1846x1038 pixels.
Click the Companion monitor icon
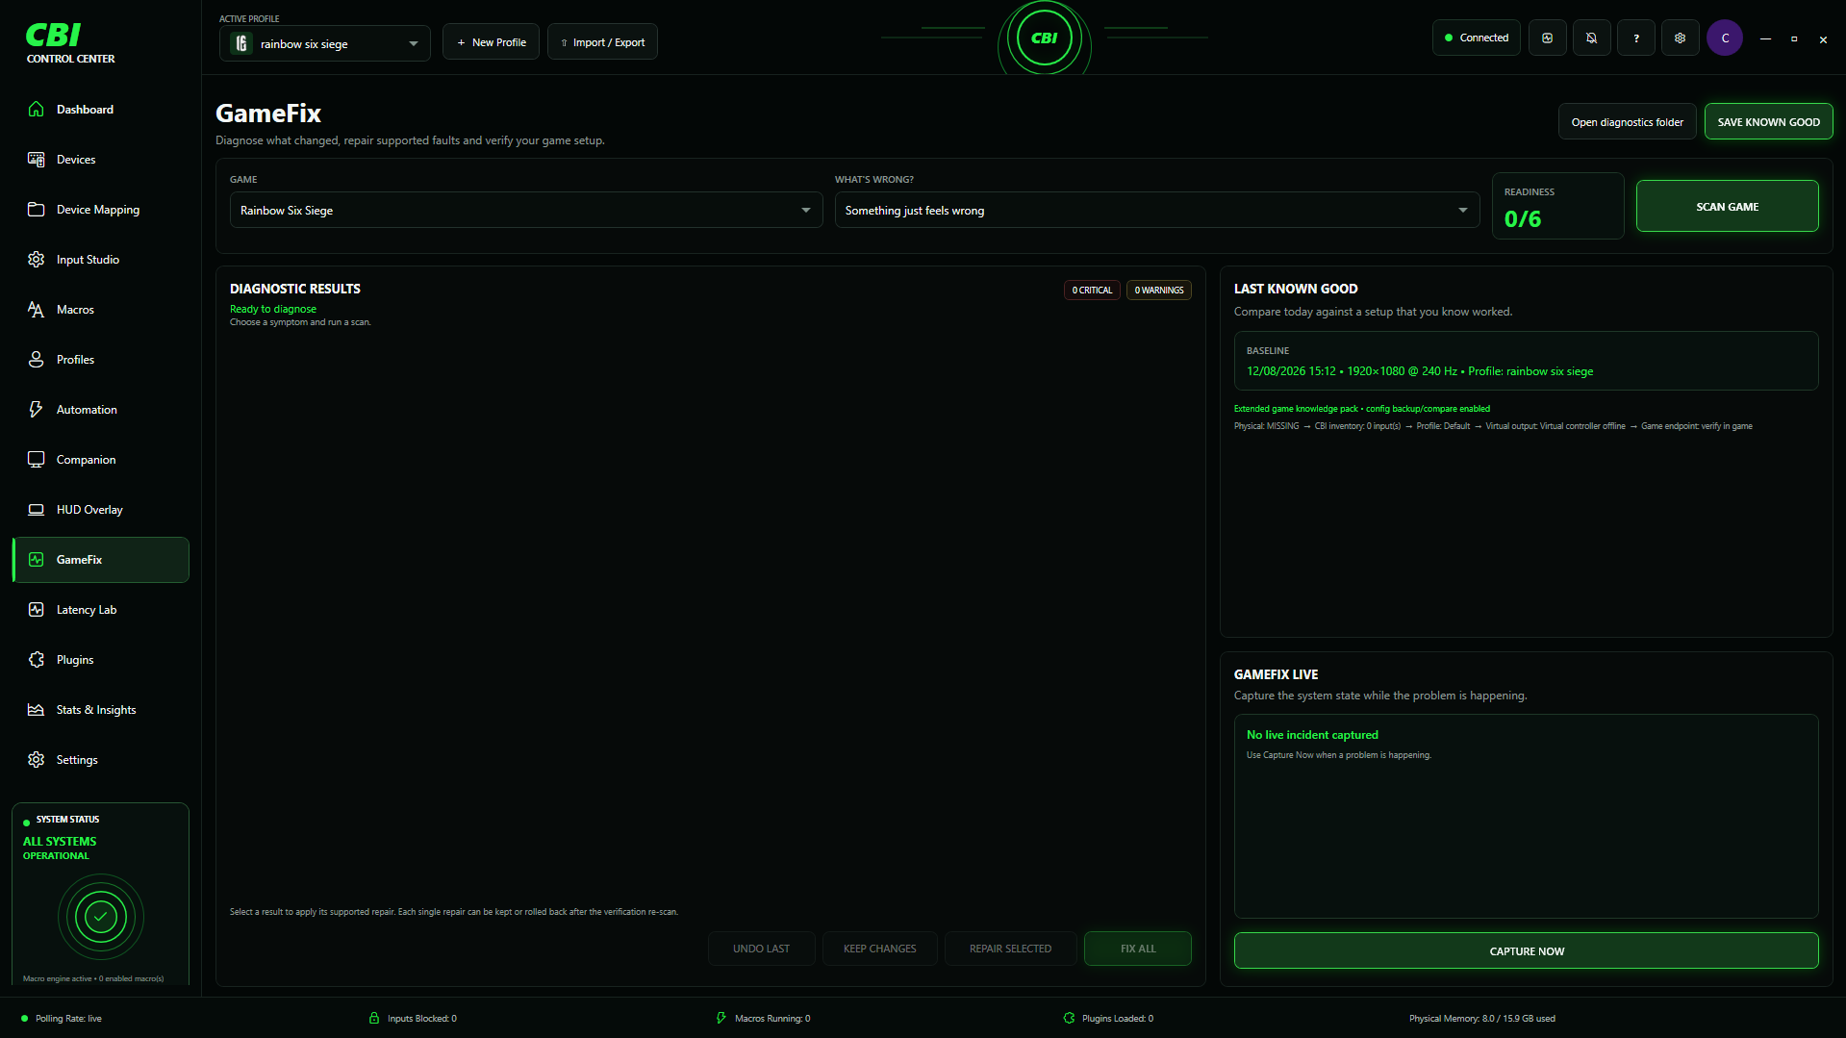pos(36,460)
